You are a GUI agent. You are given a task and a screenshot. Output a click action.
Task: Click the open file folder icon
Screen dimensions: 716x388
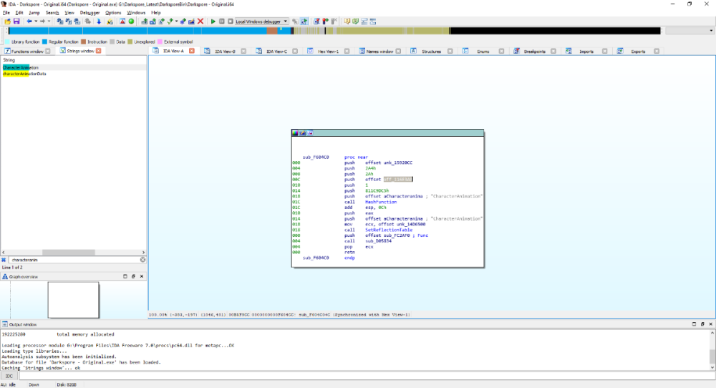click(7, 21)
